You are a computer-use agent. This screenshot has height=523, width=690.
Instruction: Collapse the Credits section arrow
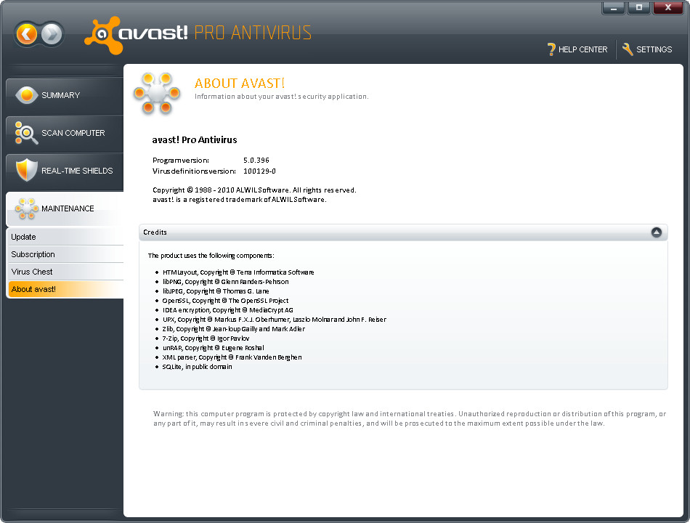tap(657, 232)
